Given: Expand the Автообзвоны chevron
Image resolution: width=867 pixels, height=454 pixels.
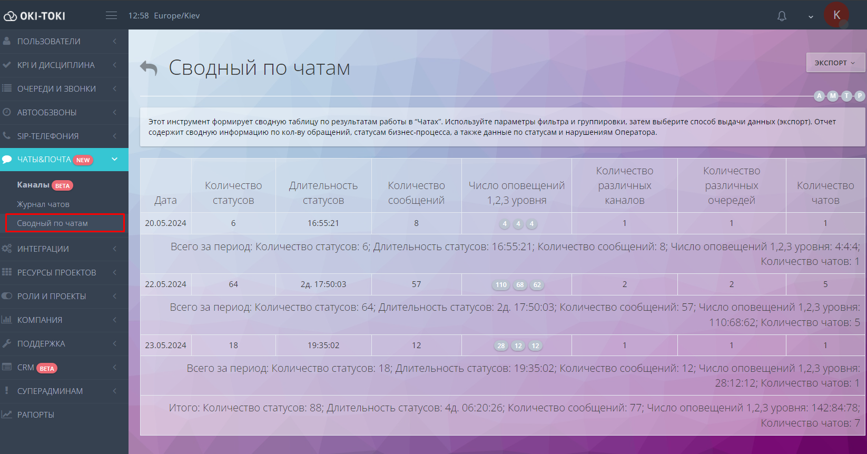Looking at the screenshot, I should [115, 112].
